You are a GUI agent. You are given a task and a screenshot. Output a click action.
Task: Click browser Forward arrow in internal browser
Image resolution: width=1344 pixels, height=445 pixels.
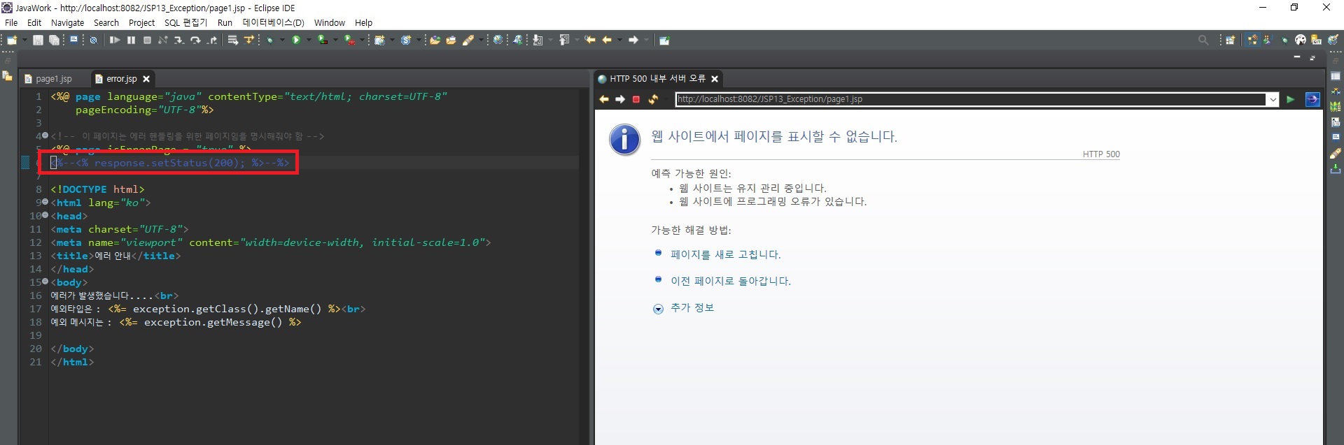[x=620, y=99]
